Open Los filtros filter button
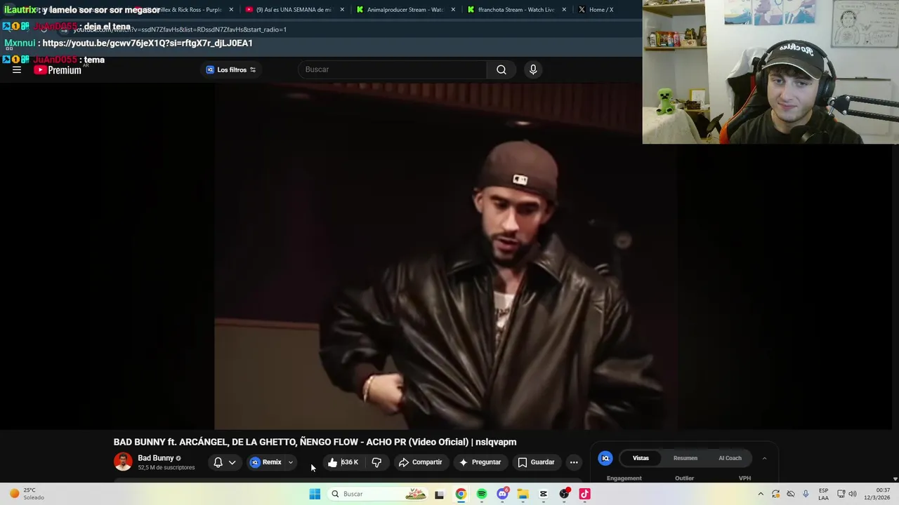Viewport: 899px width, 505px height. 231,69
